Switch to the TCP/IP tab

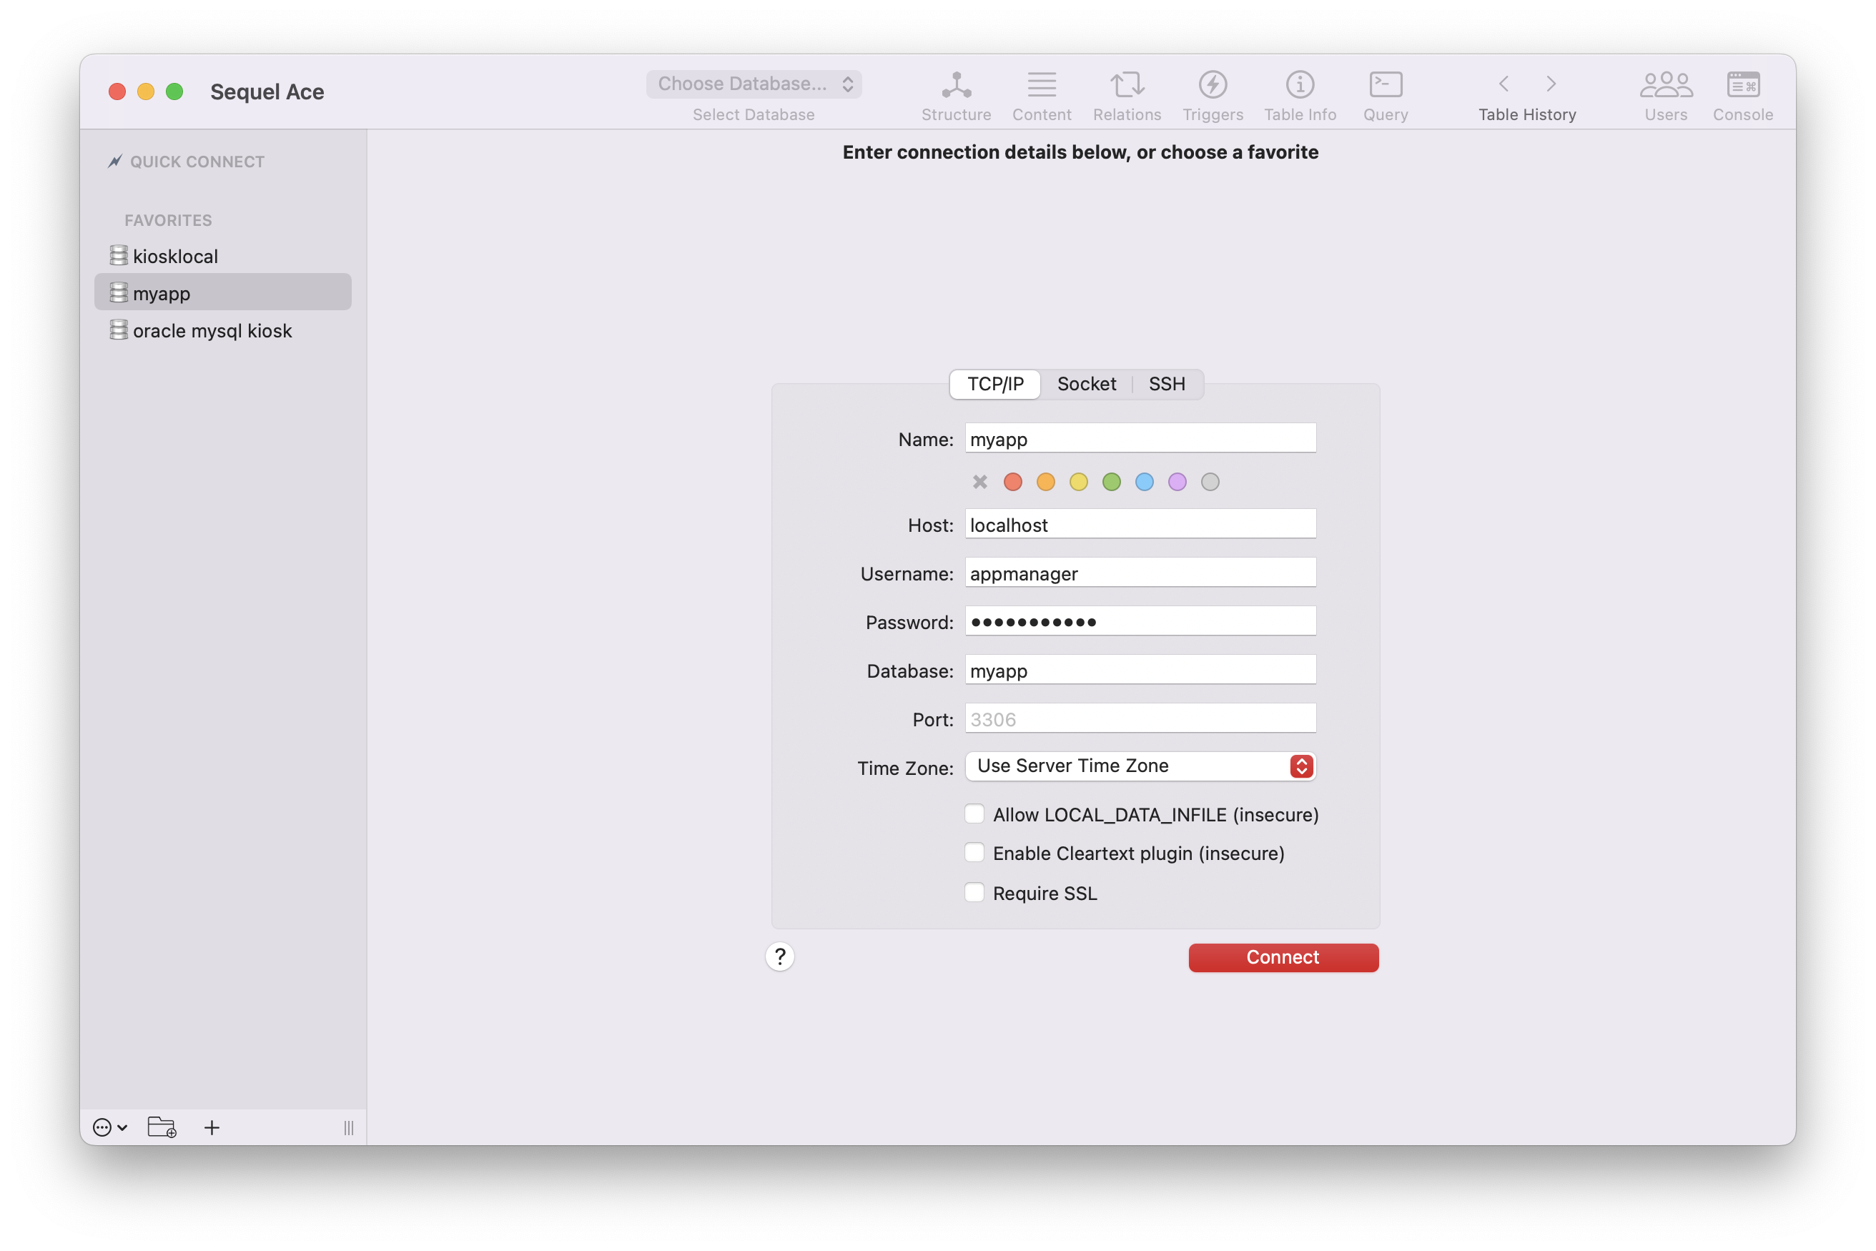pyautogui.click(x=995, y=384)
